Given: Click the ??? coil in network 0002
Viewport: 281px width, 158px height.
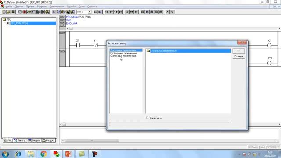Looking at the screenshot, I should 269,63.
